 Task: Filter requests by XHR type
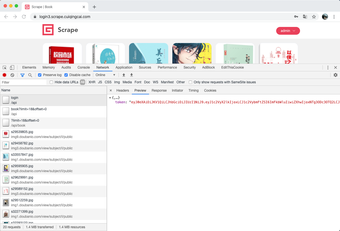[92, 82]
